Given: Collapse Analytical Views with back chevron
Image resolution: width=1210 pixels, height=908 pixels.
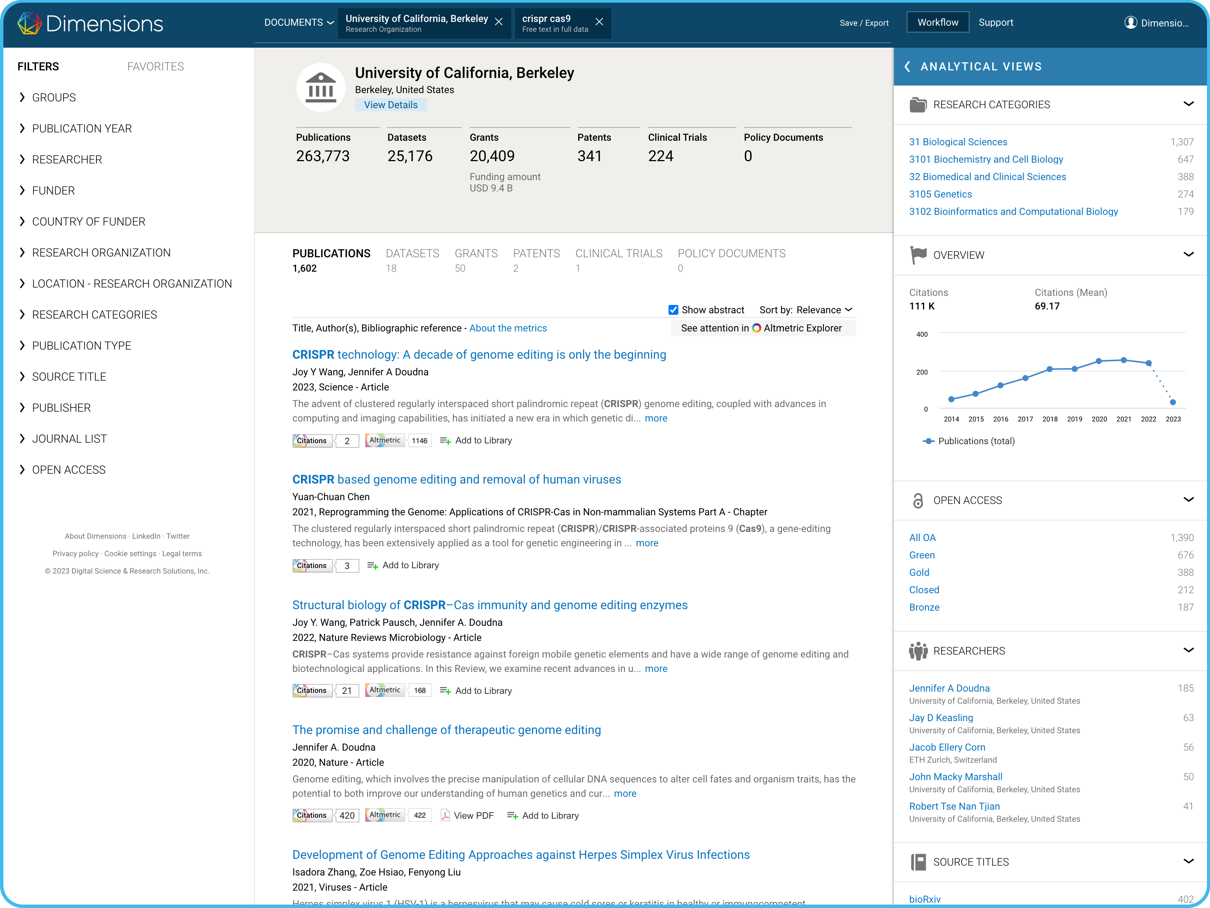Looking at the screenshot, I should click(x=907, y=66).
